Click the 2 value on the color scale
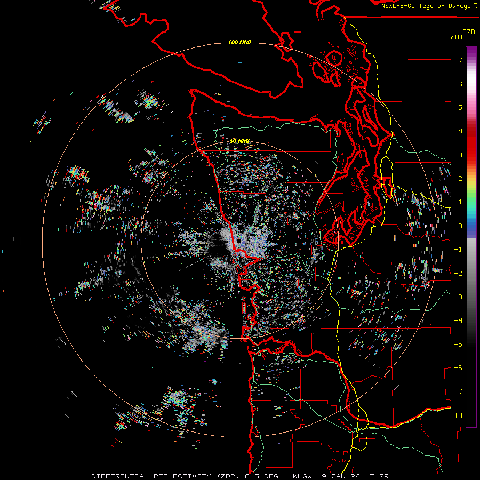The image size is (480, 480). [460, 179]
